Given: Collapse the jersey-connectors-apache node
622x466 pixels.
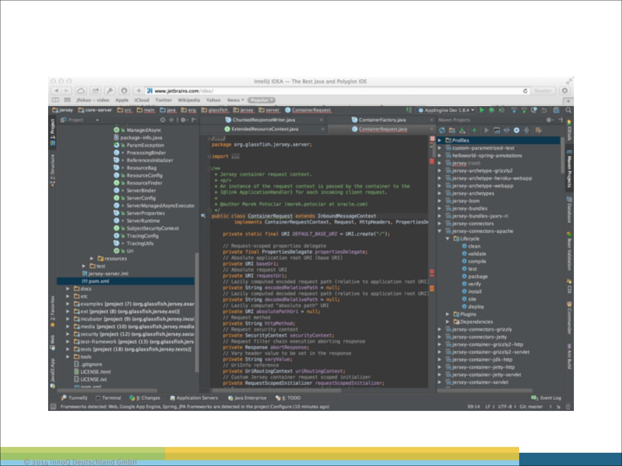Looking at the screenshot, I should click(440, 231).
